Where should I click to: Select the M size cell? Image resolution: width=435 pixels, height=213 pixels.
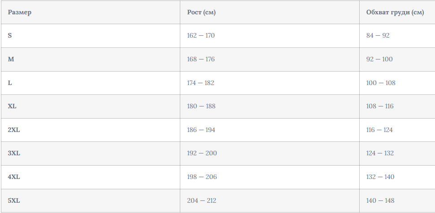(x=11, y=59)
